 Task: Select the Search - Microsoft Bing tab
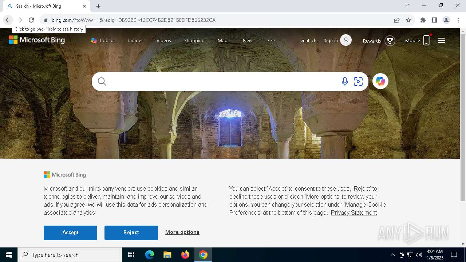pos(46,6)
